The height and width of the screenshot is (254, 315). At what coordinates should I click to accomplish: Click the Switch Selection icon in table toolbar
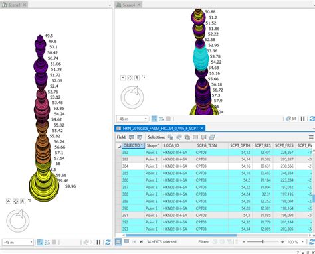pos(187,137)
